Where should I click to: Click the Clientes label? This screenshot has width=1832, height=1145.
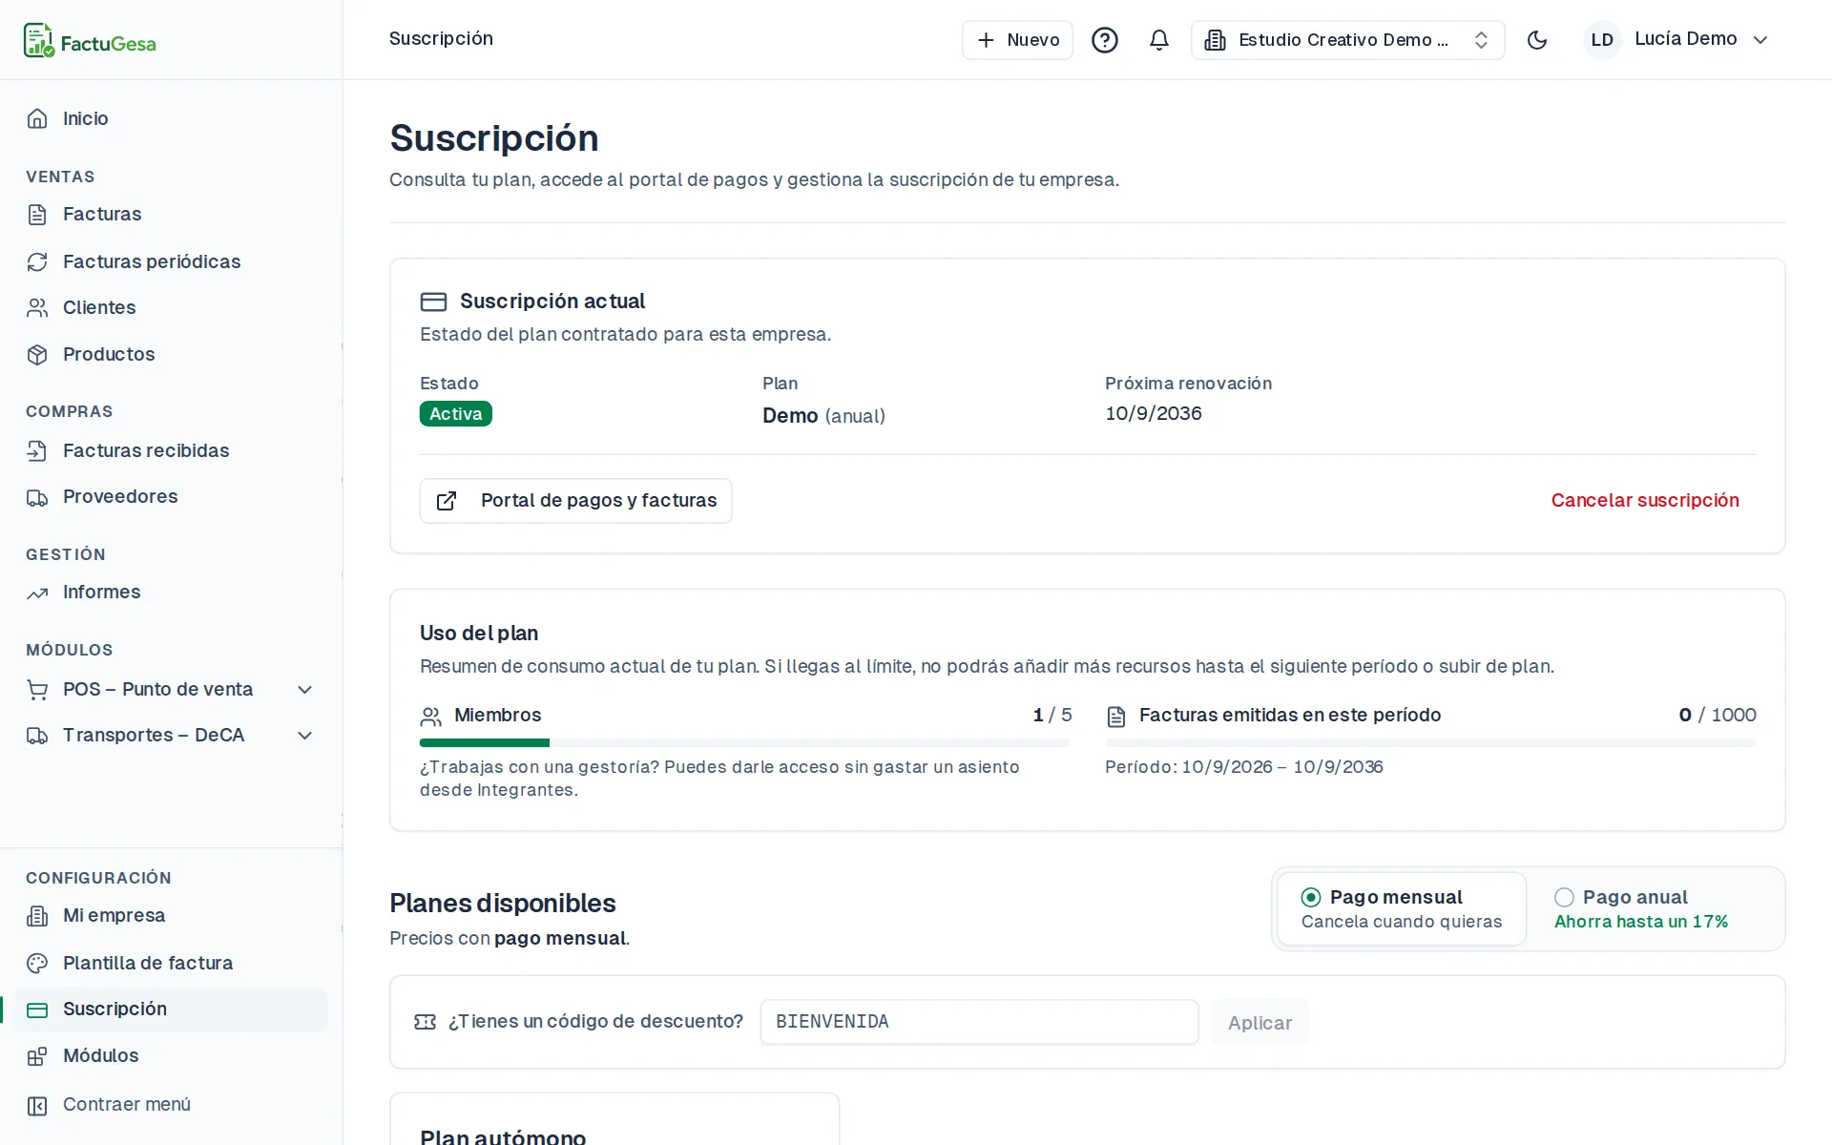pos(99,307)
